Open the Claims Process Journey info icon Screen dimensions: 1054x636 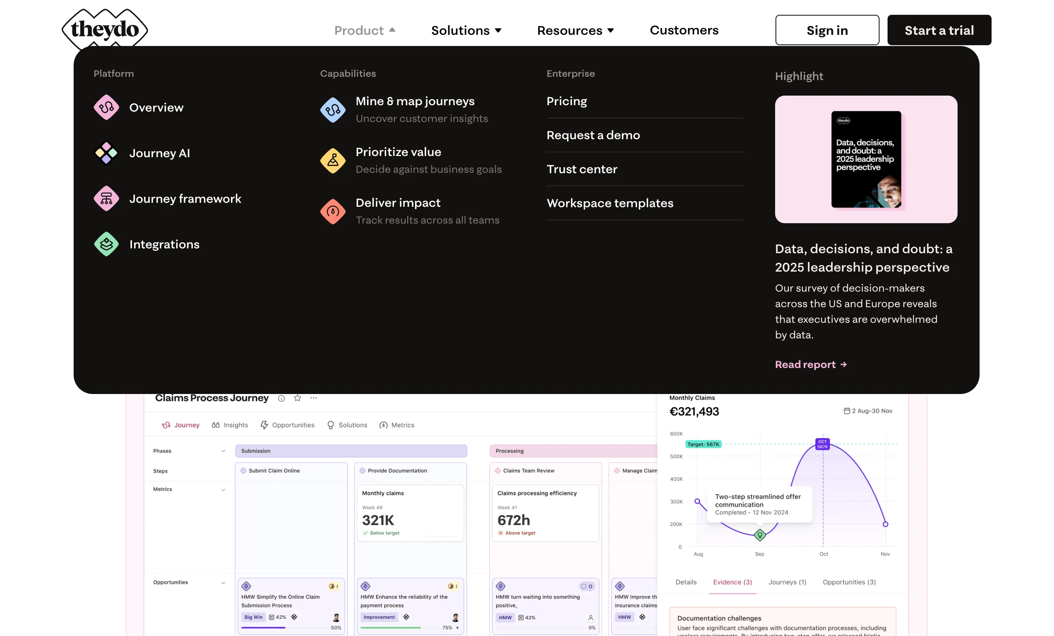click(281, 398)
